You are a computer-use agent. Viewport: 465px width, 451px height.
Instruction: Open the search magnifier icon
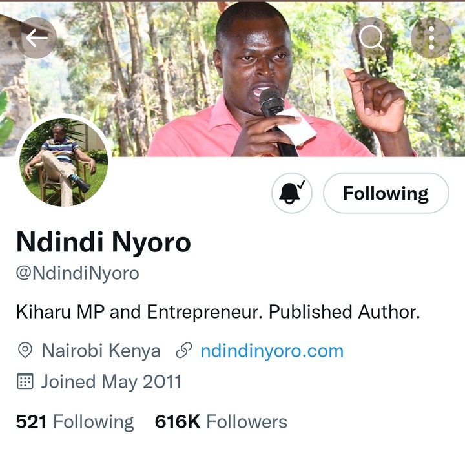[371, 37]
